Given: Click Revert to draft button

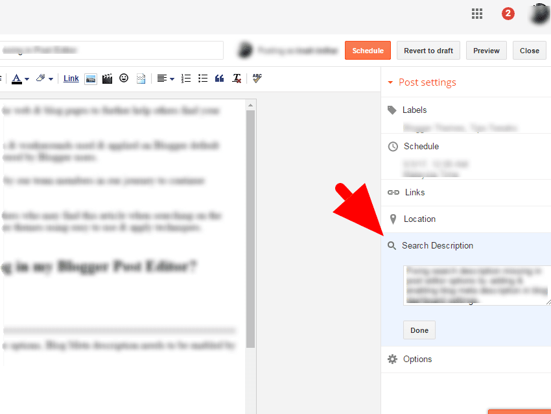Looking at the screenshot, I should tap(428, 51).
